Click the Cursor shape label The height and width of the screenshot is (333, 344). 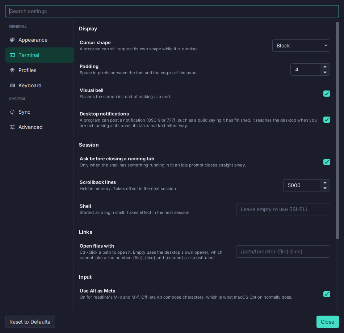tap(95, 43)
